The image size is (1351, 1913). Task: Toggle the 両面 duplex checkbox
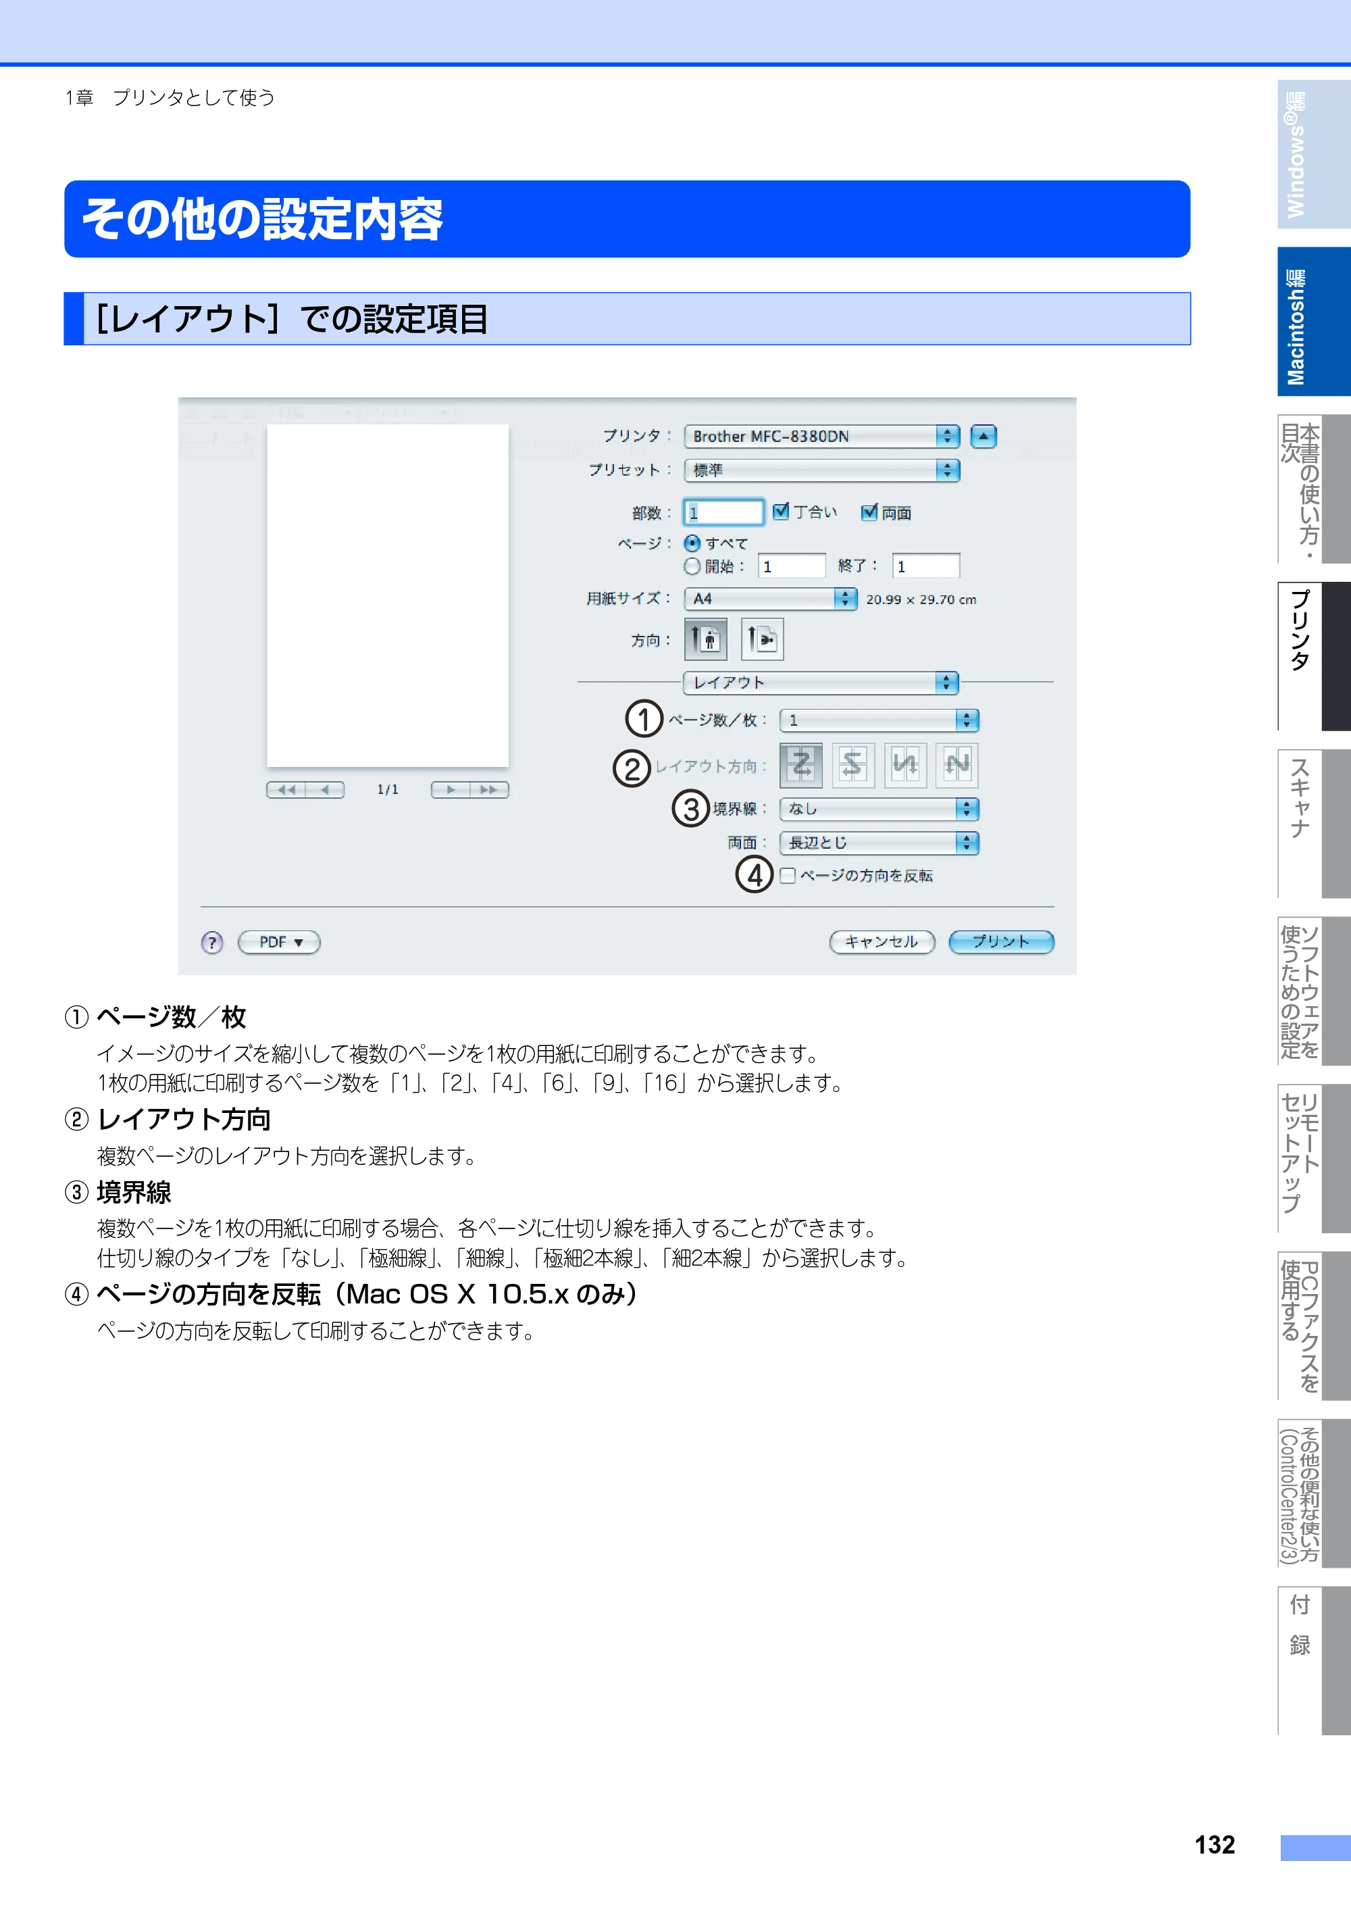869,512
